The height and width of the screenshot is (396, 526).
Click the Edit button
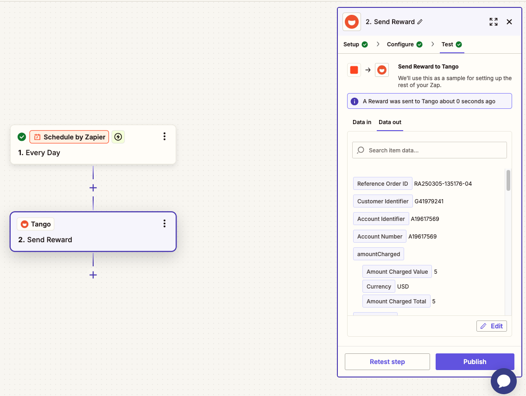click(491, 326)
